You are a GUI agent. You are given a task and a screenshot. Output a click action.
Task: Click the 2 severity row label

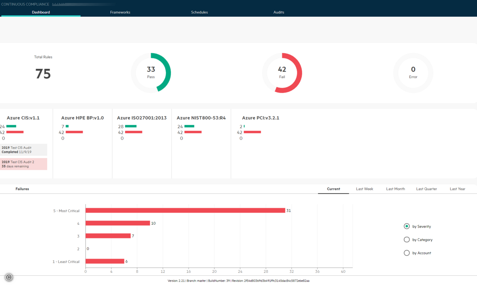pyautogui.click(x=78, y=249)
